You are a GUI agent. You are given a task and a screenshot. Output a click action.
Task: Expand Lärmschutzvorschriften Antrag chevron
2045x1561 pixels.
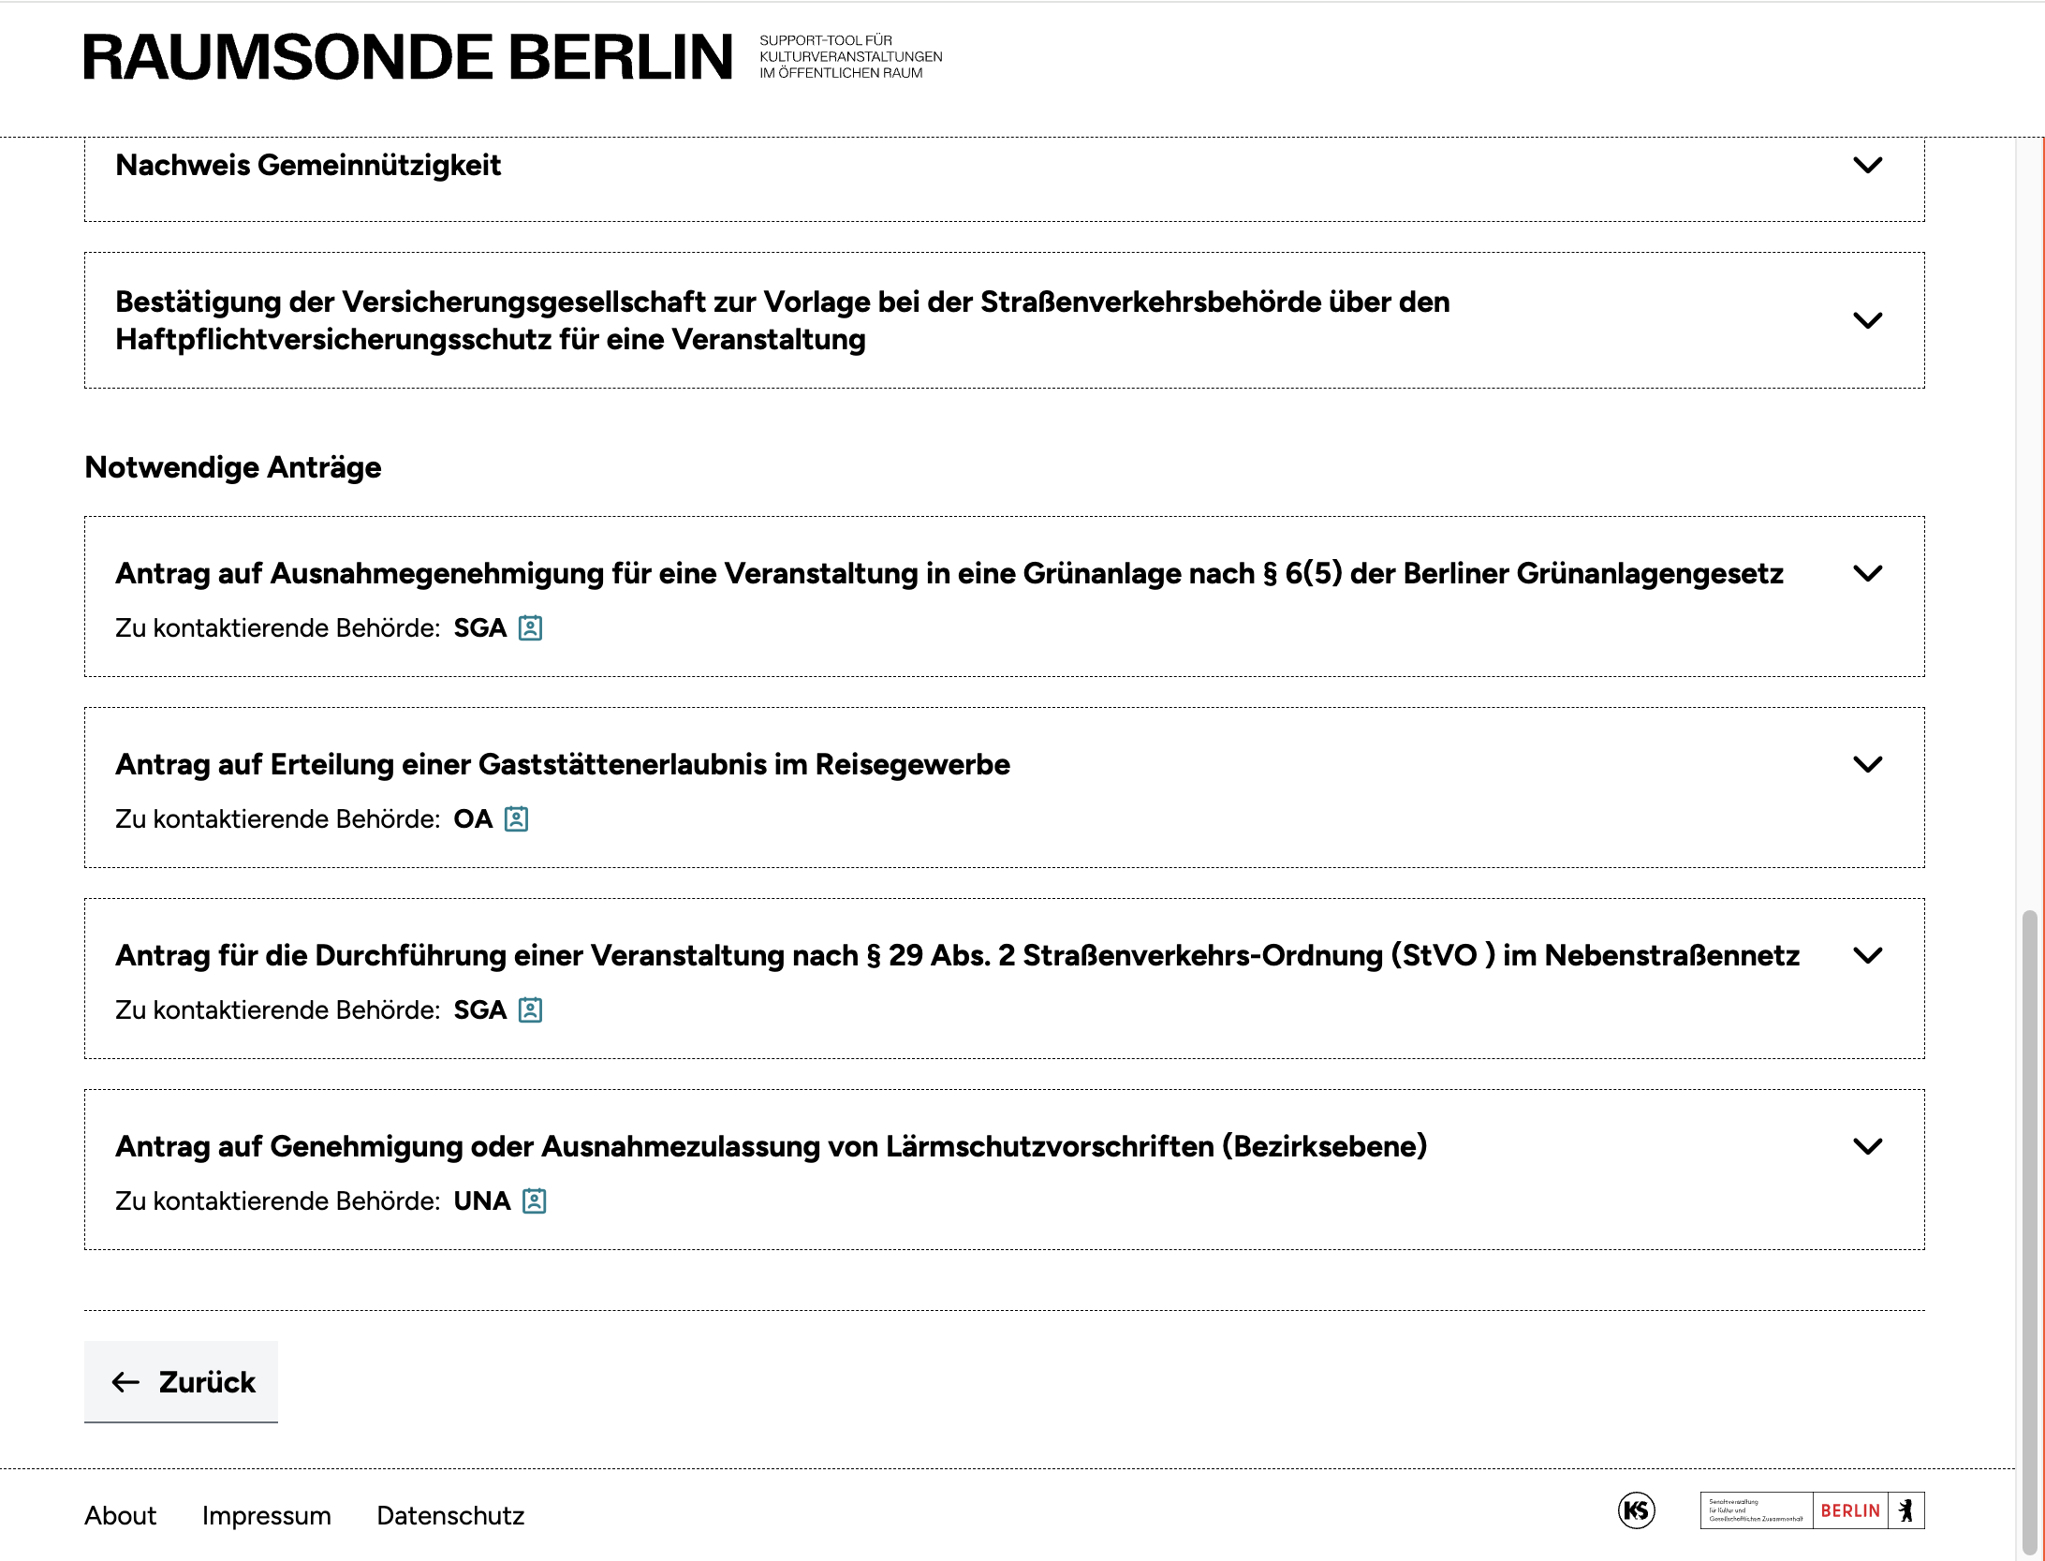click(x=1867, y=1146)
